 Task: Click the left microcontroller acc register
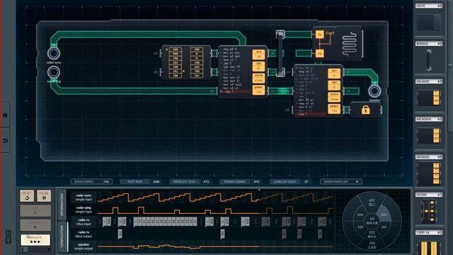tap(258, 54)
